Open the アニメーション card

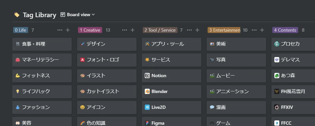click(x=236, y=92)
